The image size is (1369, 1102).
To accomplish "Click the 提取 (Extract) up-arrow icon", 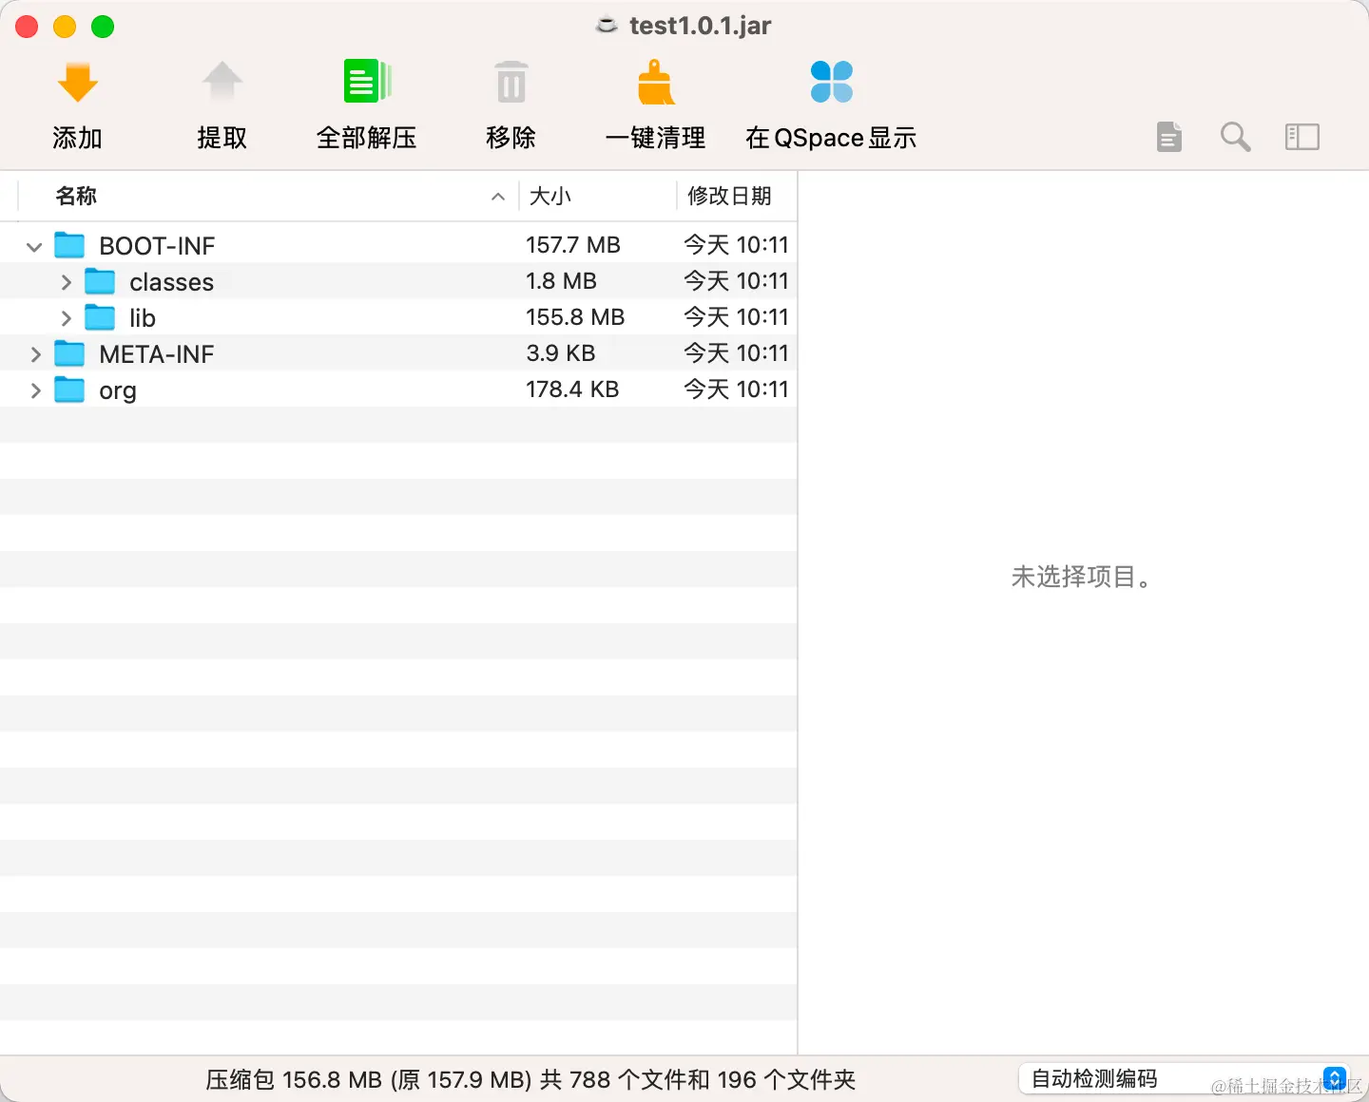I will point(222,82).
